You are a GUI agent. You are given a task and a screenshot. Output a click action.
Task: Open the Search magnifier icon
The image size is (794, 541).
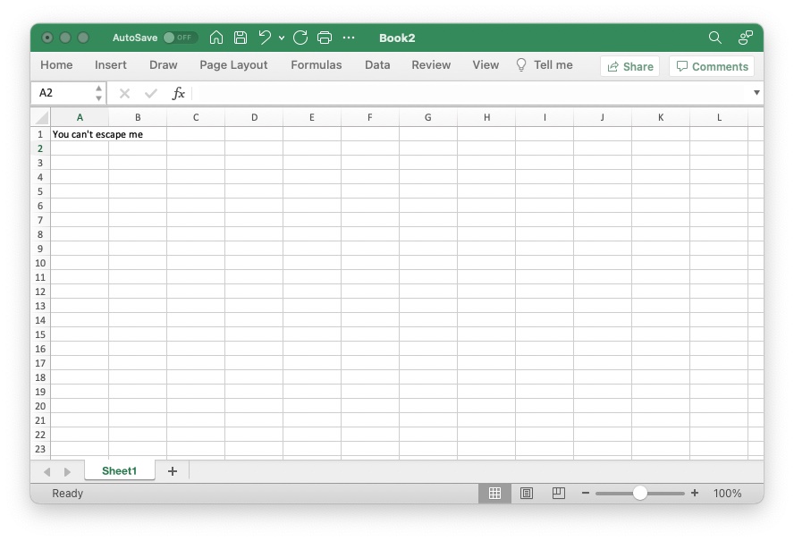coord(714,38)
